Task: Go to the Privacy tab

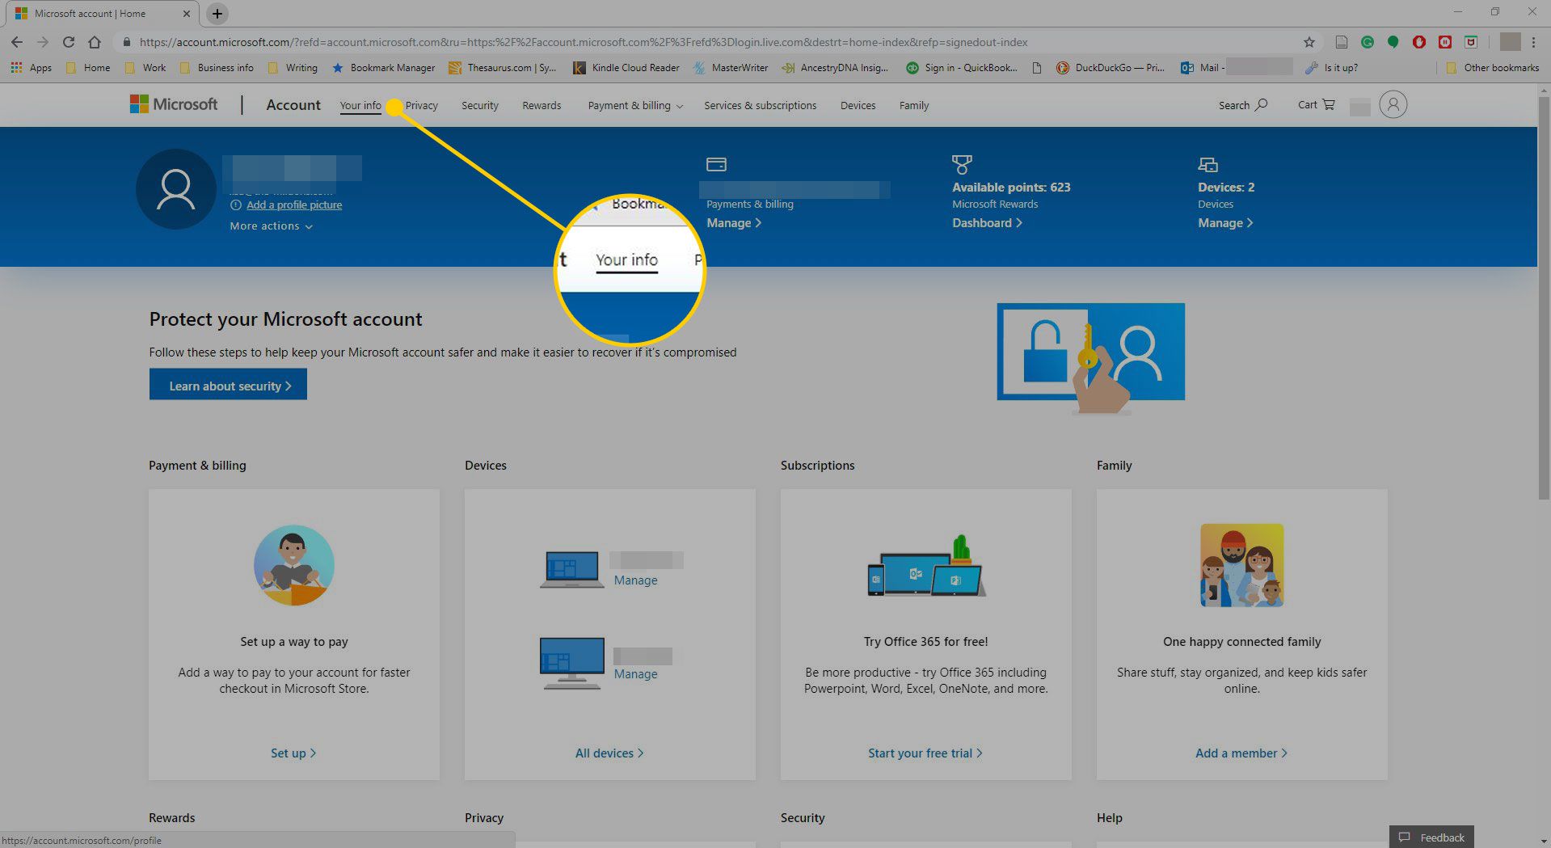Action: coord(422,106)
